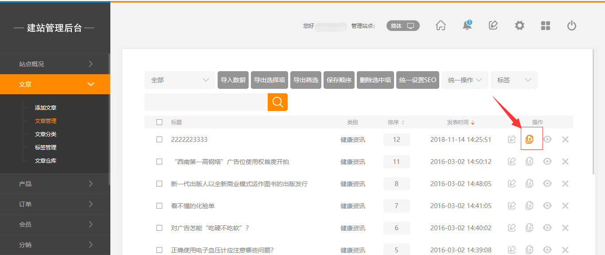The height and width of the screenshot is (255, 605).
Task: Click the "导入数据" button
Action: point(233,80)
